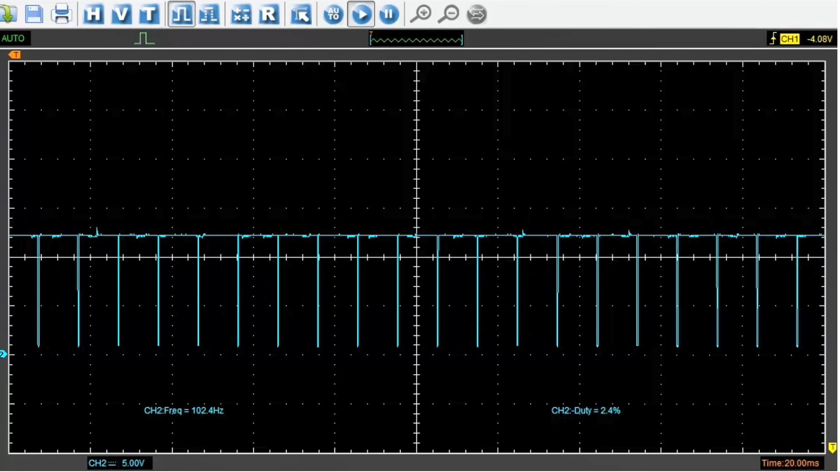Click the swap arrows circle icon

click(476, 14)
